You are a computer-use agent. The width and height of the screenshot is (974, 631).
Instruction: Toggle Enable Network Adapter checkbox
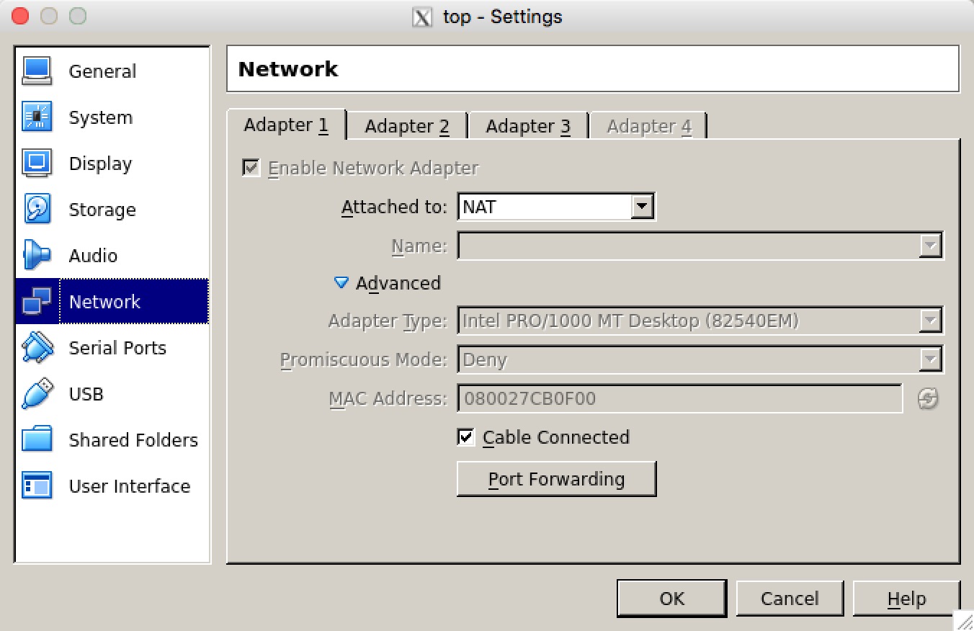point(251,168)
